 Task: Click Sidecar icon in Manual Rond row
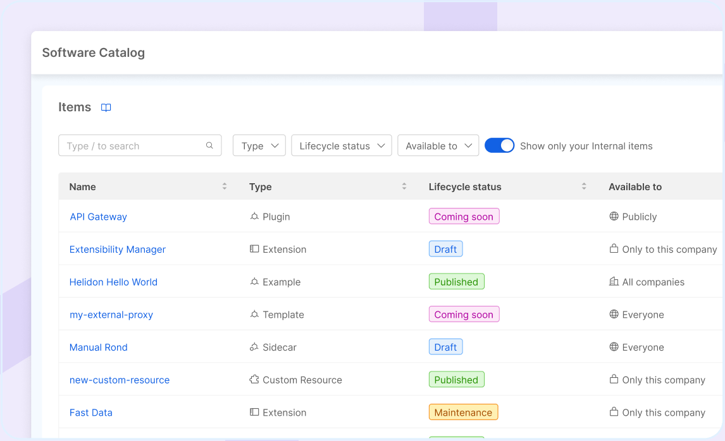[254, 347]
